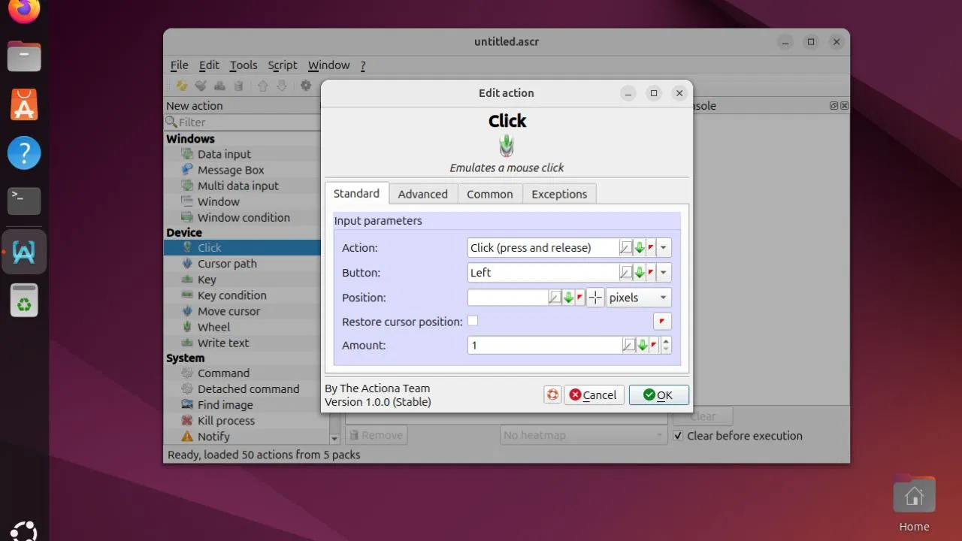Screen dimensions: 962x541
Task: Open the Button dropdown showing Left
Action: coord(662,272)
